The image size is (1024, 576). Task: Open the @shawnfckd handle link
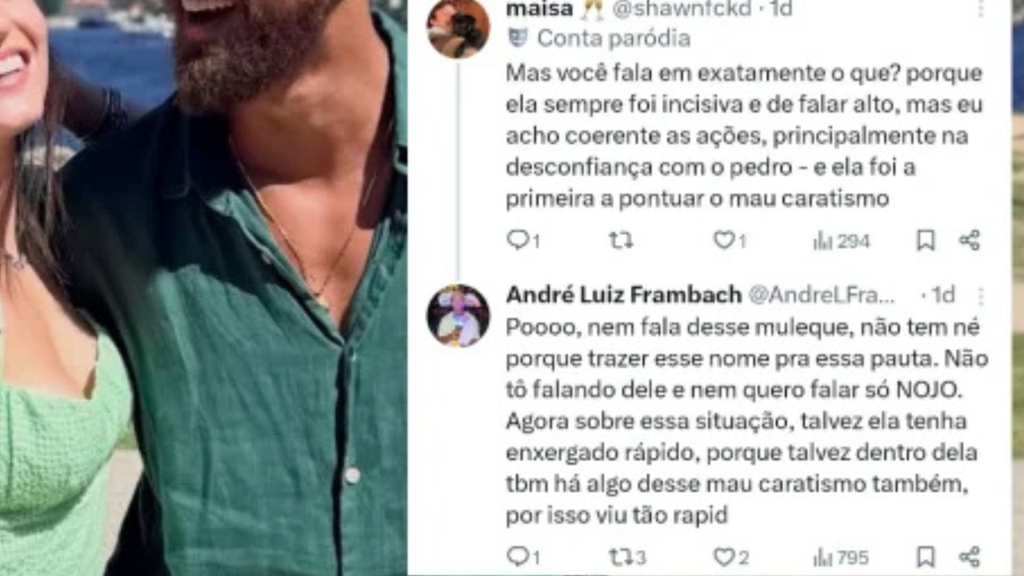[681, 9]
